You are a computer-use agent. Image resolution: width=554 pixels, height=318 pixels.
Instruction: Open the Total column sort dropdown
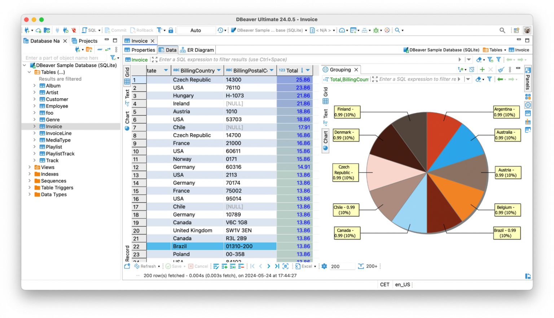(x=307, y=70)
